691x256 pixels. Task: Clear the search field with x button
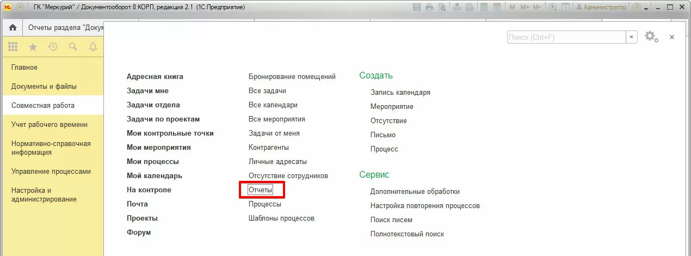click(632, 36)
